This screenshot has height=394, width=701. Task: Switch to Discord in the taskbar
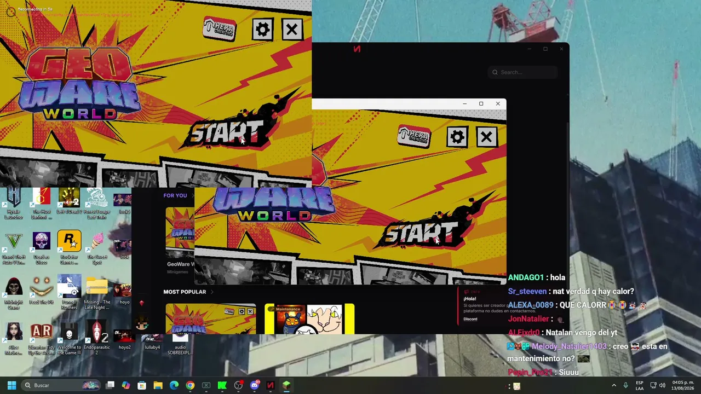point(254,385)
